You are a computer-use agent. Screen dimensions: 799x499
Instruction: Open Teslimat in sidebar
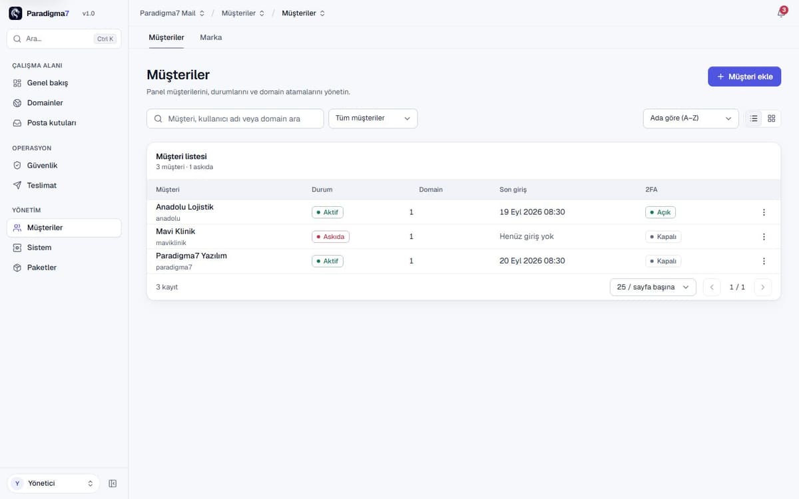(x=64, y=185)
